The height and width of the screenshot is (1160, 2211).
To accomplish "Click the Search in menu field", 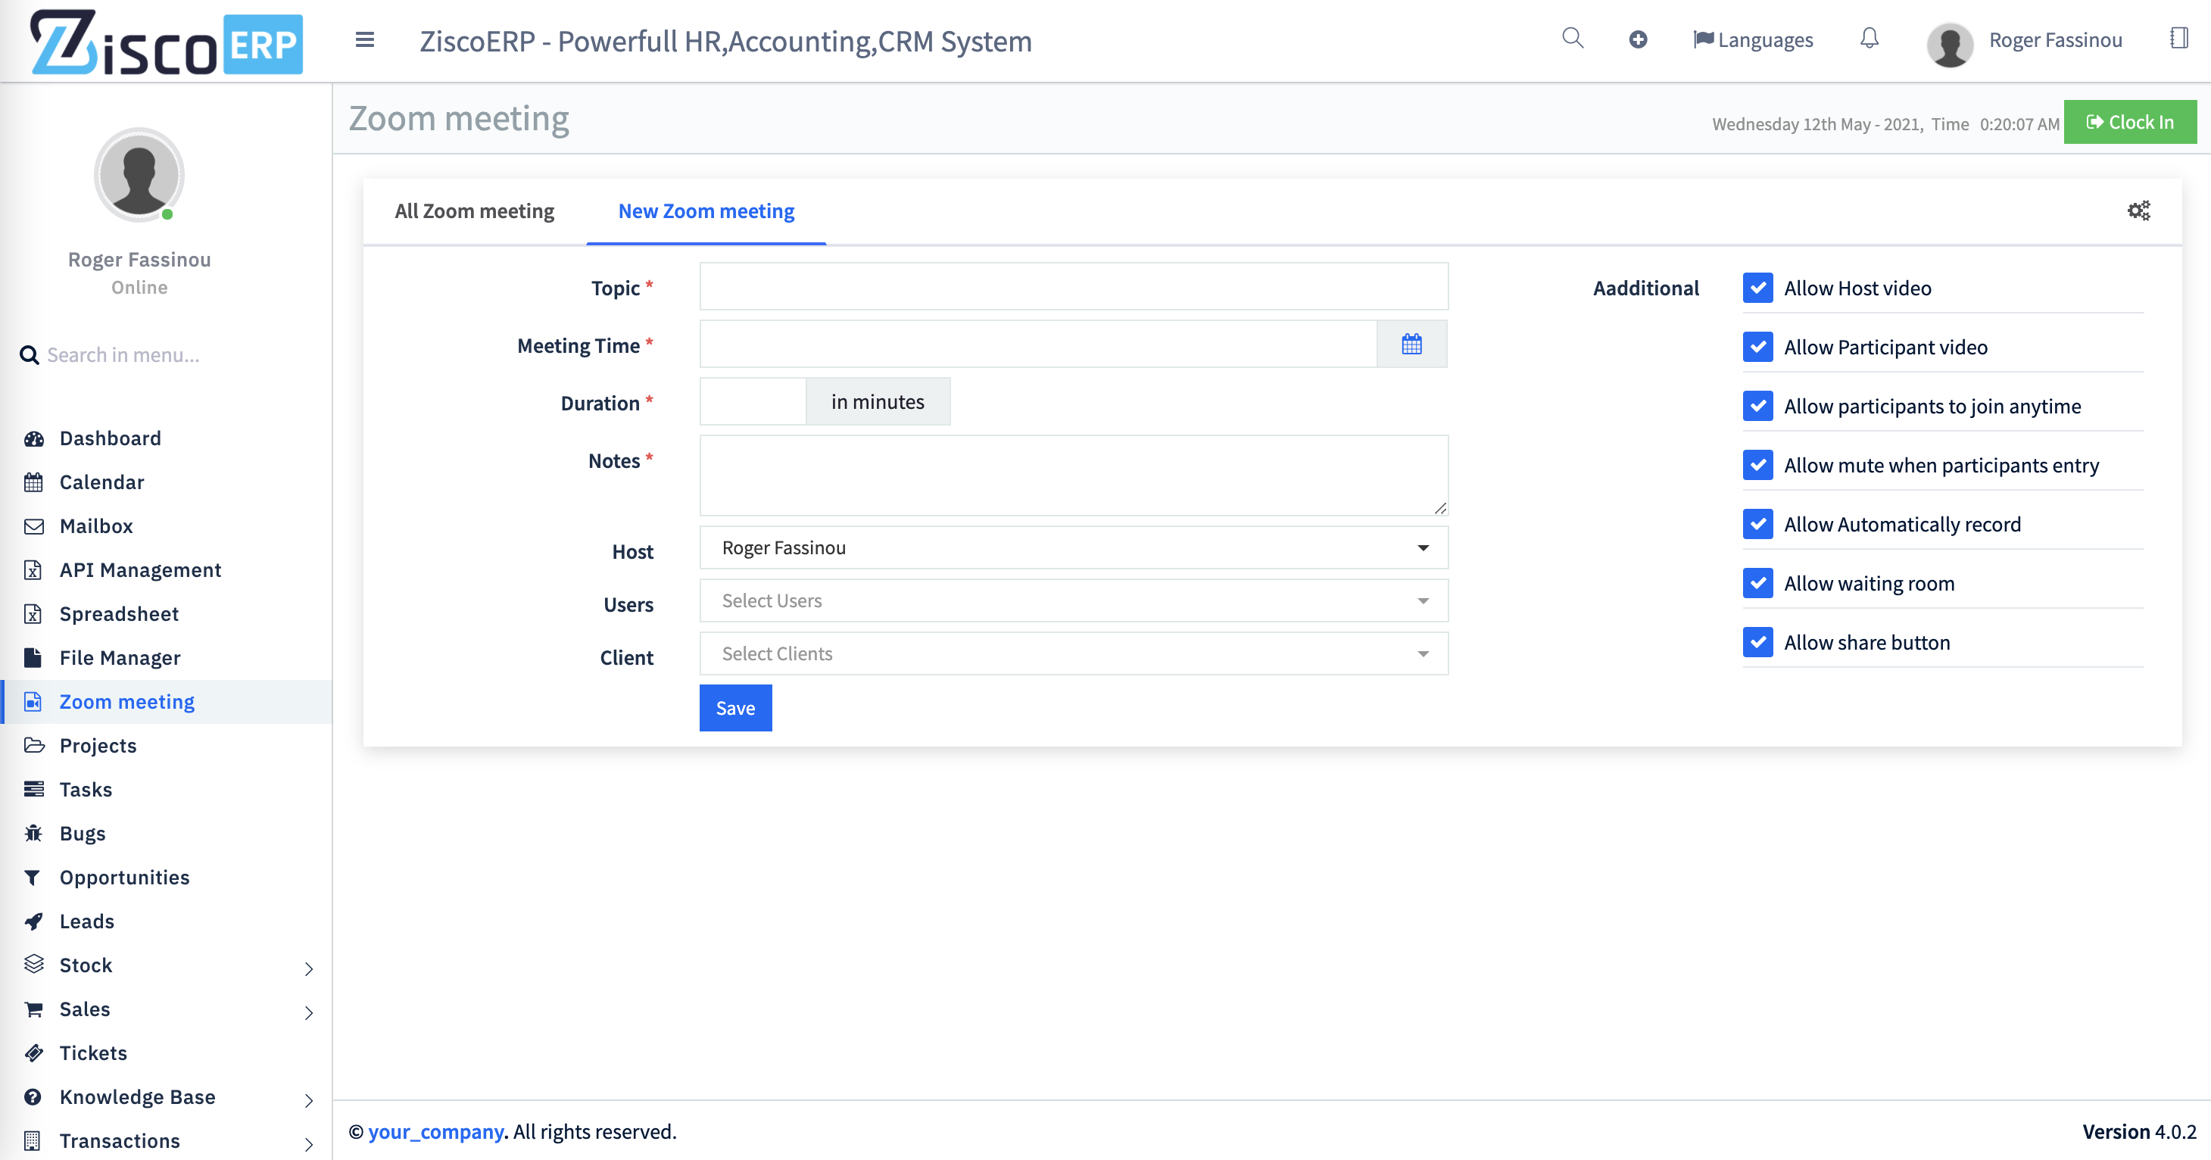I will (x=123, y=355).
